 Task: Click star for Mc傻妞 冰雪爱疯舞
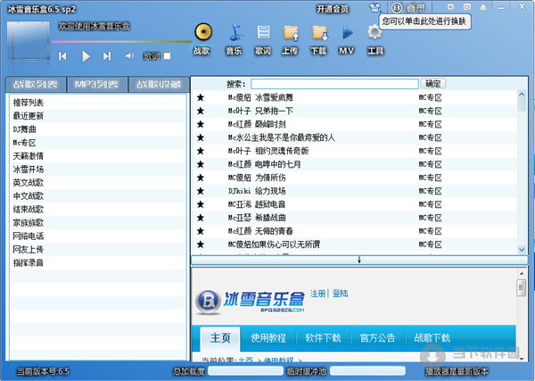pos(201,97)
